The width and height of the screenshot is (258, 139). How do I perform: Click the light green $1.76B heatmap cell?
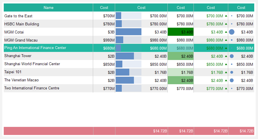click(x=181, y=72)
